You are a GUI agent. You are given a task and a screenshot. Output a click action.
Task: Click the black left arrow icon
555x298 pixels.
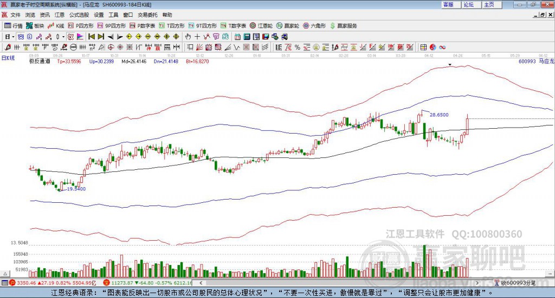point(111,37)
